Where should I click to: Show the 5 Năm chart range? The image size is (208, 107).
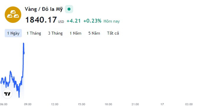[x=94, y=33]
